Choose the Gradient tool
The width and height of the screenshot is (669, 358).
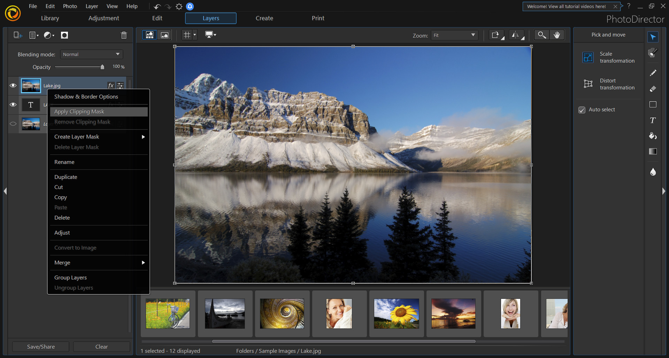[x=653, y=151]
